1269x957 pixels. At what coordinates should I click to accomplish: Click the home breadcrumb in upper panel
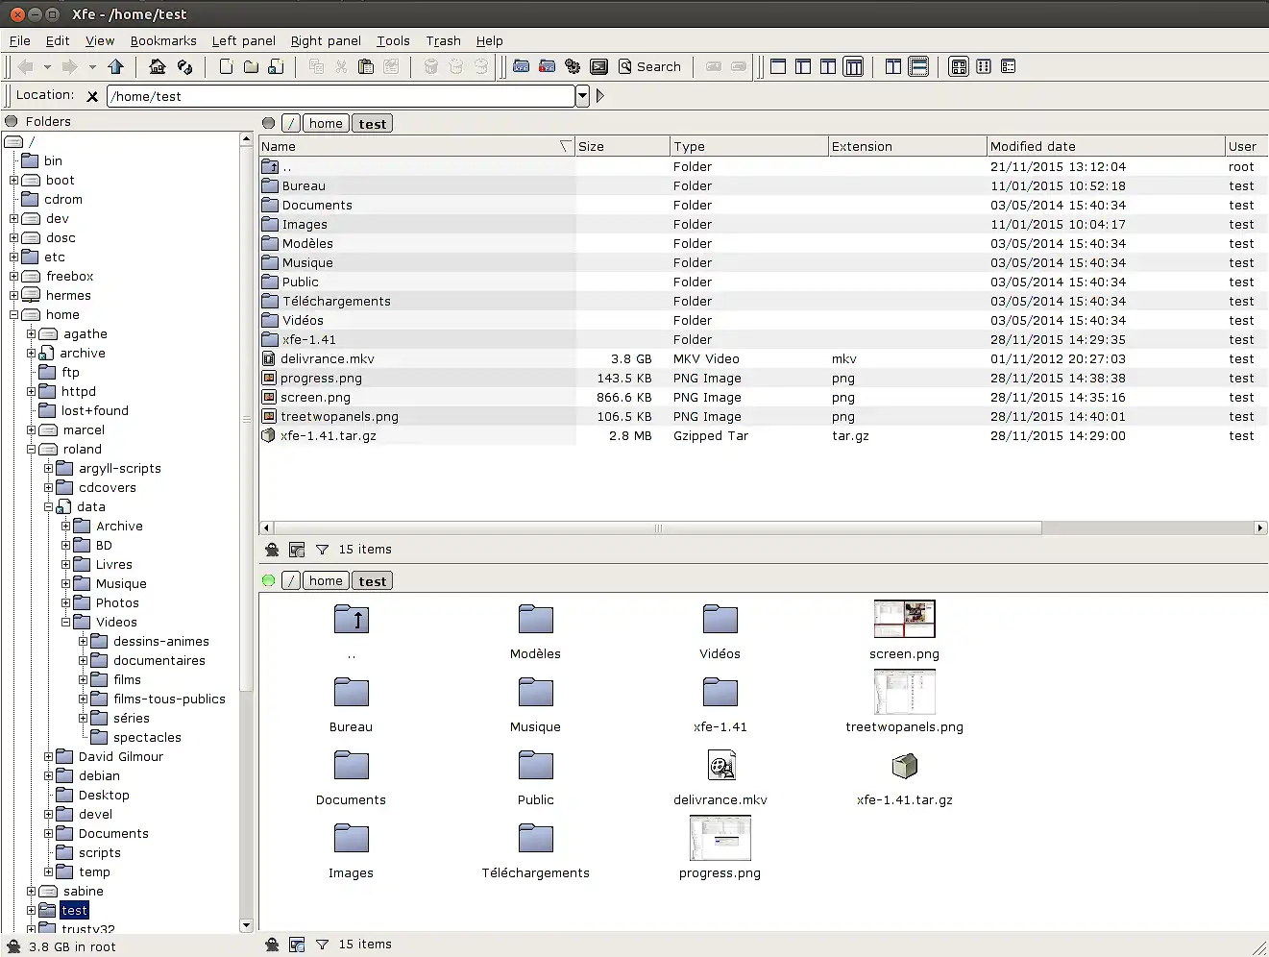(326, 123)
